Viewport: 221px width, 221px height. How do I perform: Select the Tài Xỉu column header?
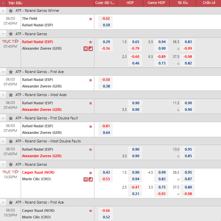[x=183, y=3]
